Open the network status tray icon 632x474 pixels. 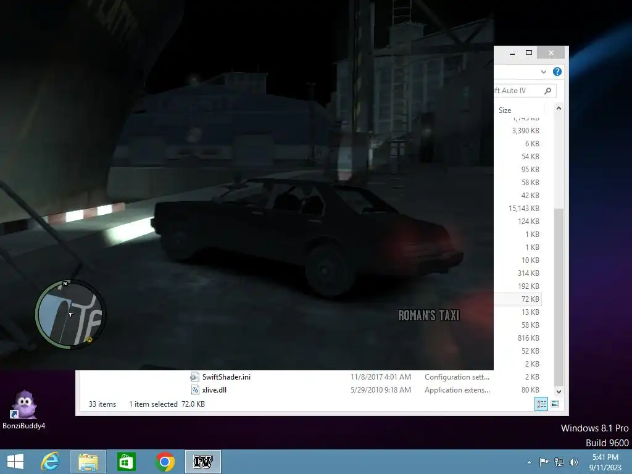point(559,462)
